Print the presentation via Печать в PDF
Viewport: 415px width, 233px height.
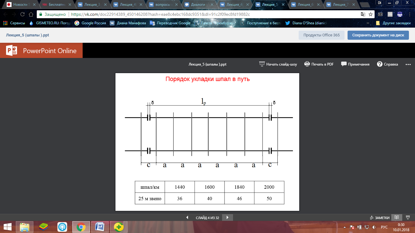click(319, 64)
